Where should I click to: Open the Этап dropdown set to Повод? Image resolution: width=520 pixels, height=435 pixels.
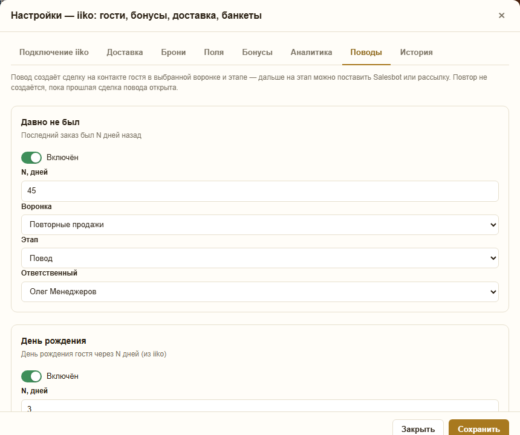pos(260,258)
